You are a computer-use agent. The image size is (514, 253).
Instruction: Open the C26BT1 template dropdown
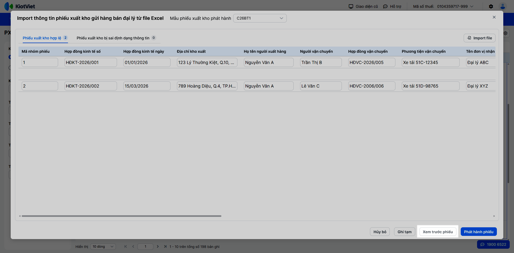click(260, 18)
